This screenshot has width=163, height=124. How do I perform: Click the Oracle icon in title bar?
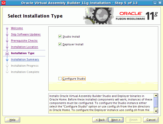tap(3, 3)
